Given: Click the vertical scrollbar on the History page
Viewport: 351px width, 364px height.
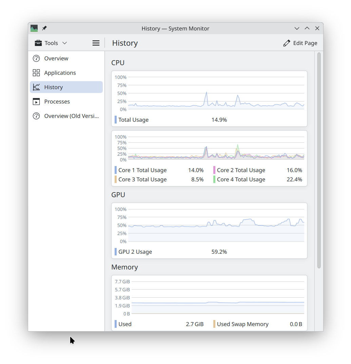Looking at the screenshot, I should coord(319,160).
